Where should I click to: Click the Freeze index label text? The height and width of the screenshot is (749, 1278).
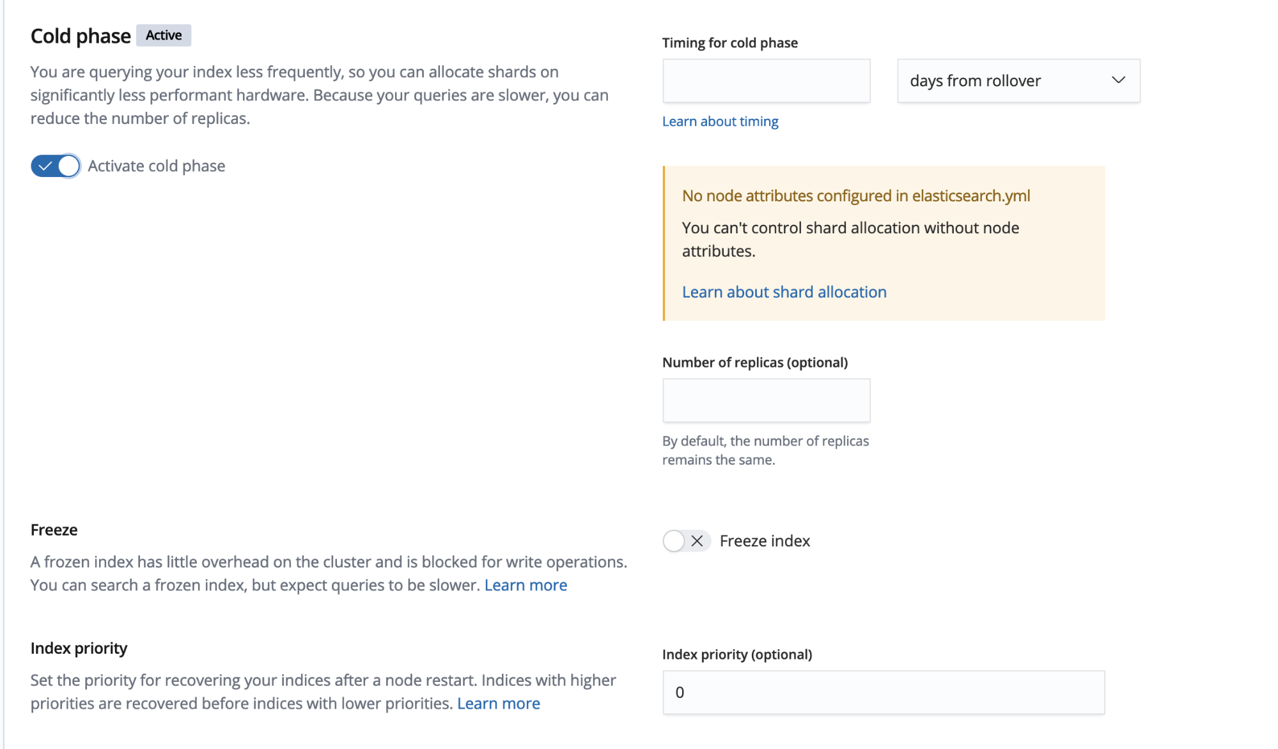[x=765, y=541]
